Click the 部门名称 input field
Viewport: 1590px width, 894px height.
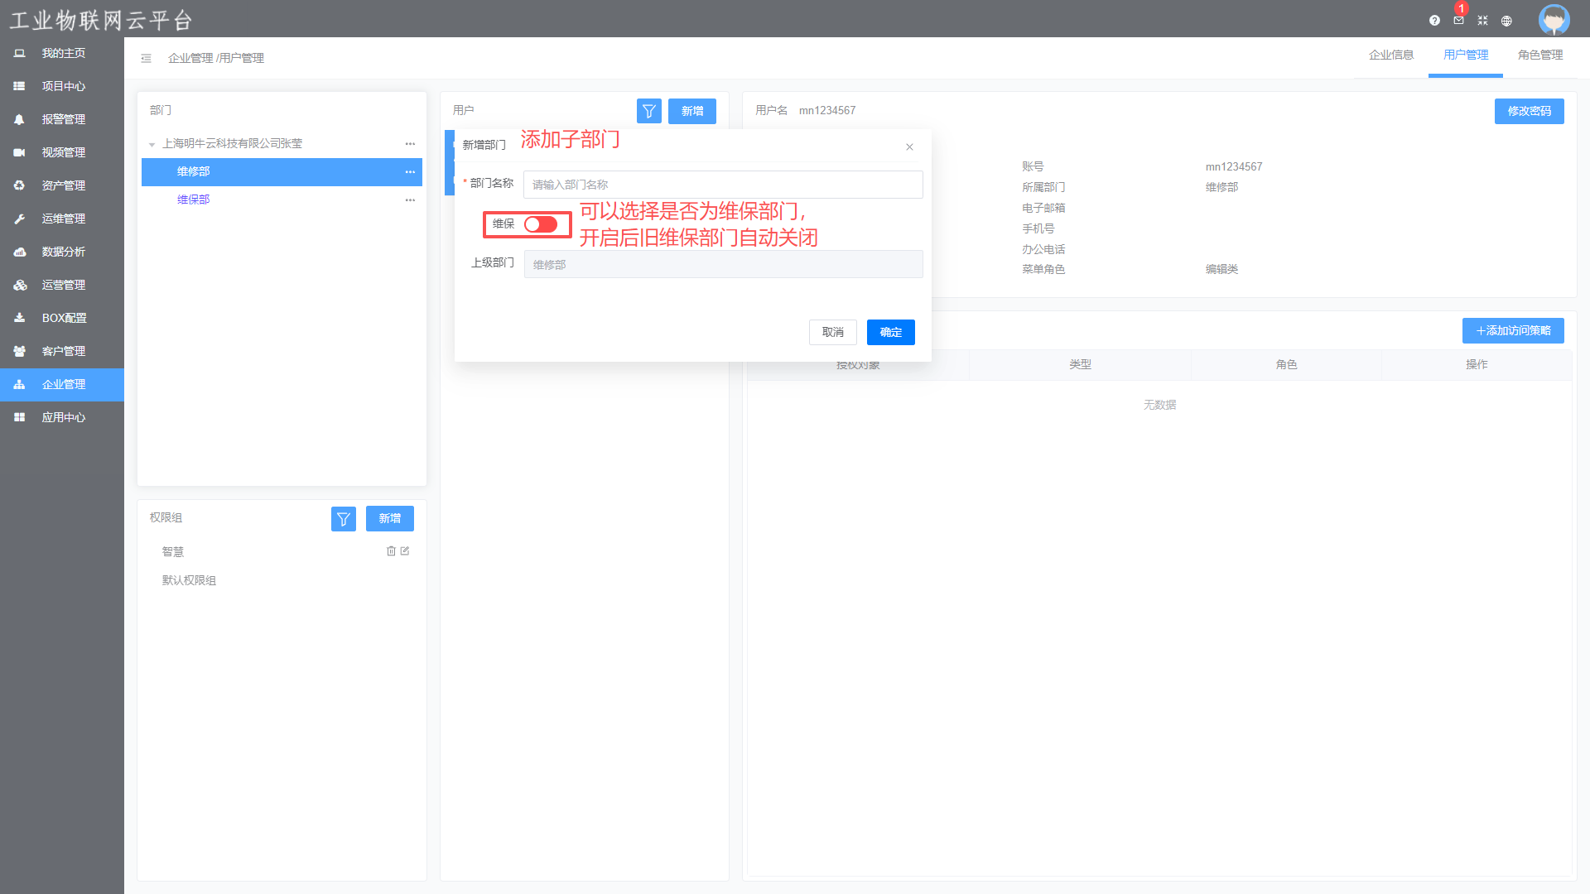click(x=722, y=185)
